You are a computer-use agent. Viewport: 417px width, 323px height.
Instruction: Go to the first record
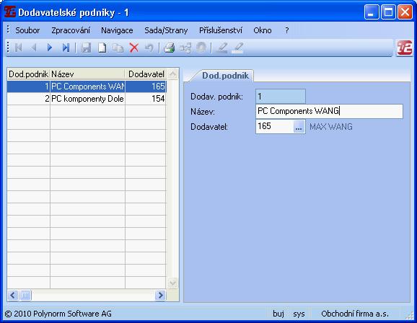tap(18, 48)
